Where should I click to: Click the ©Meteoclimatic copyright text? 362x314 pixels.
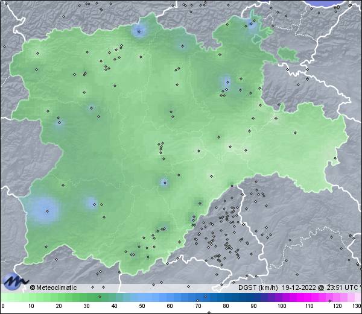tap(53, 287)
